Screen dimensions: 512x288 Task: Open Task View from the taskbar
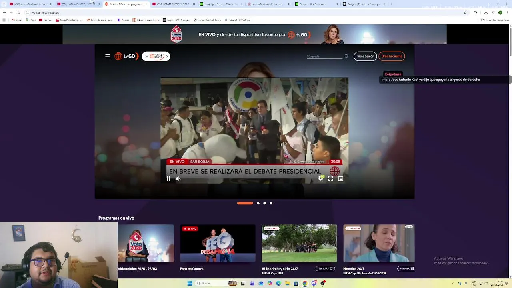click(x=243, y=283)
